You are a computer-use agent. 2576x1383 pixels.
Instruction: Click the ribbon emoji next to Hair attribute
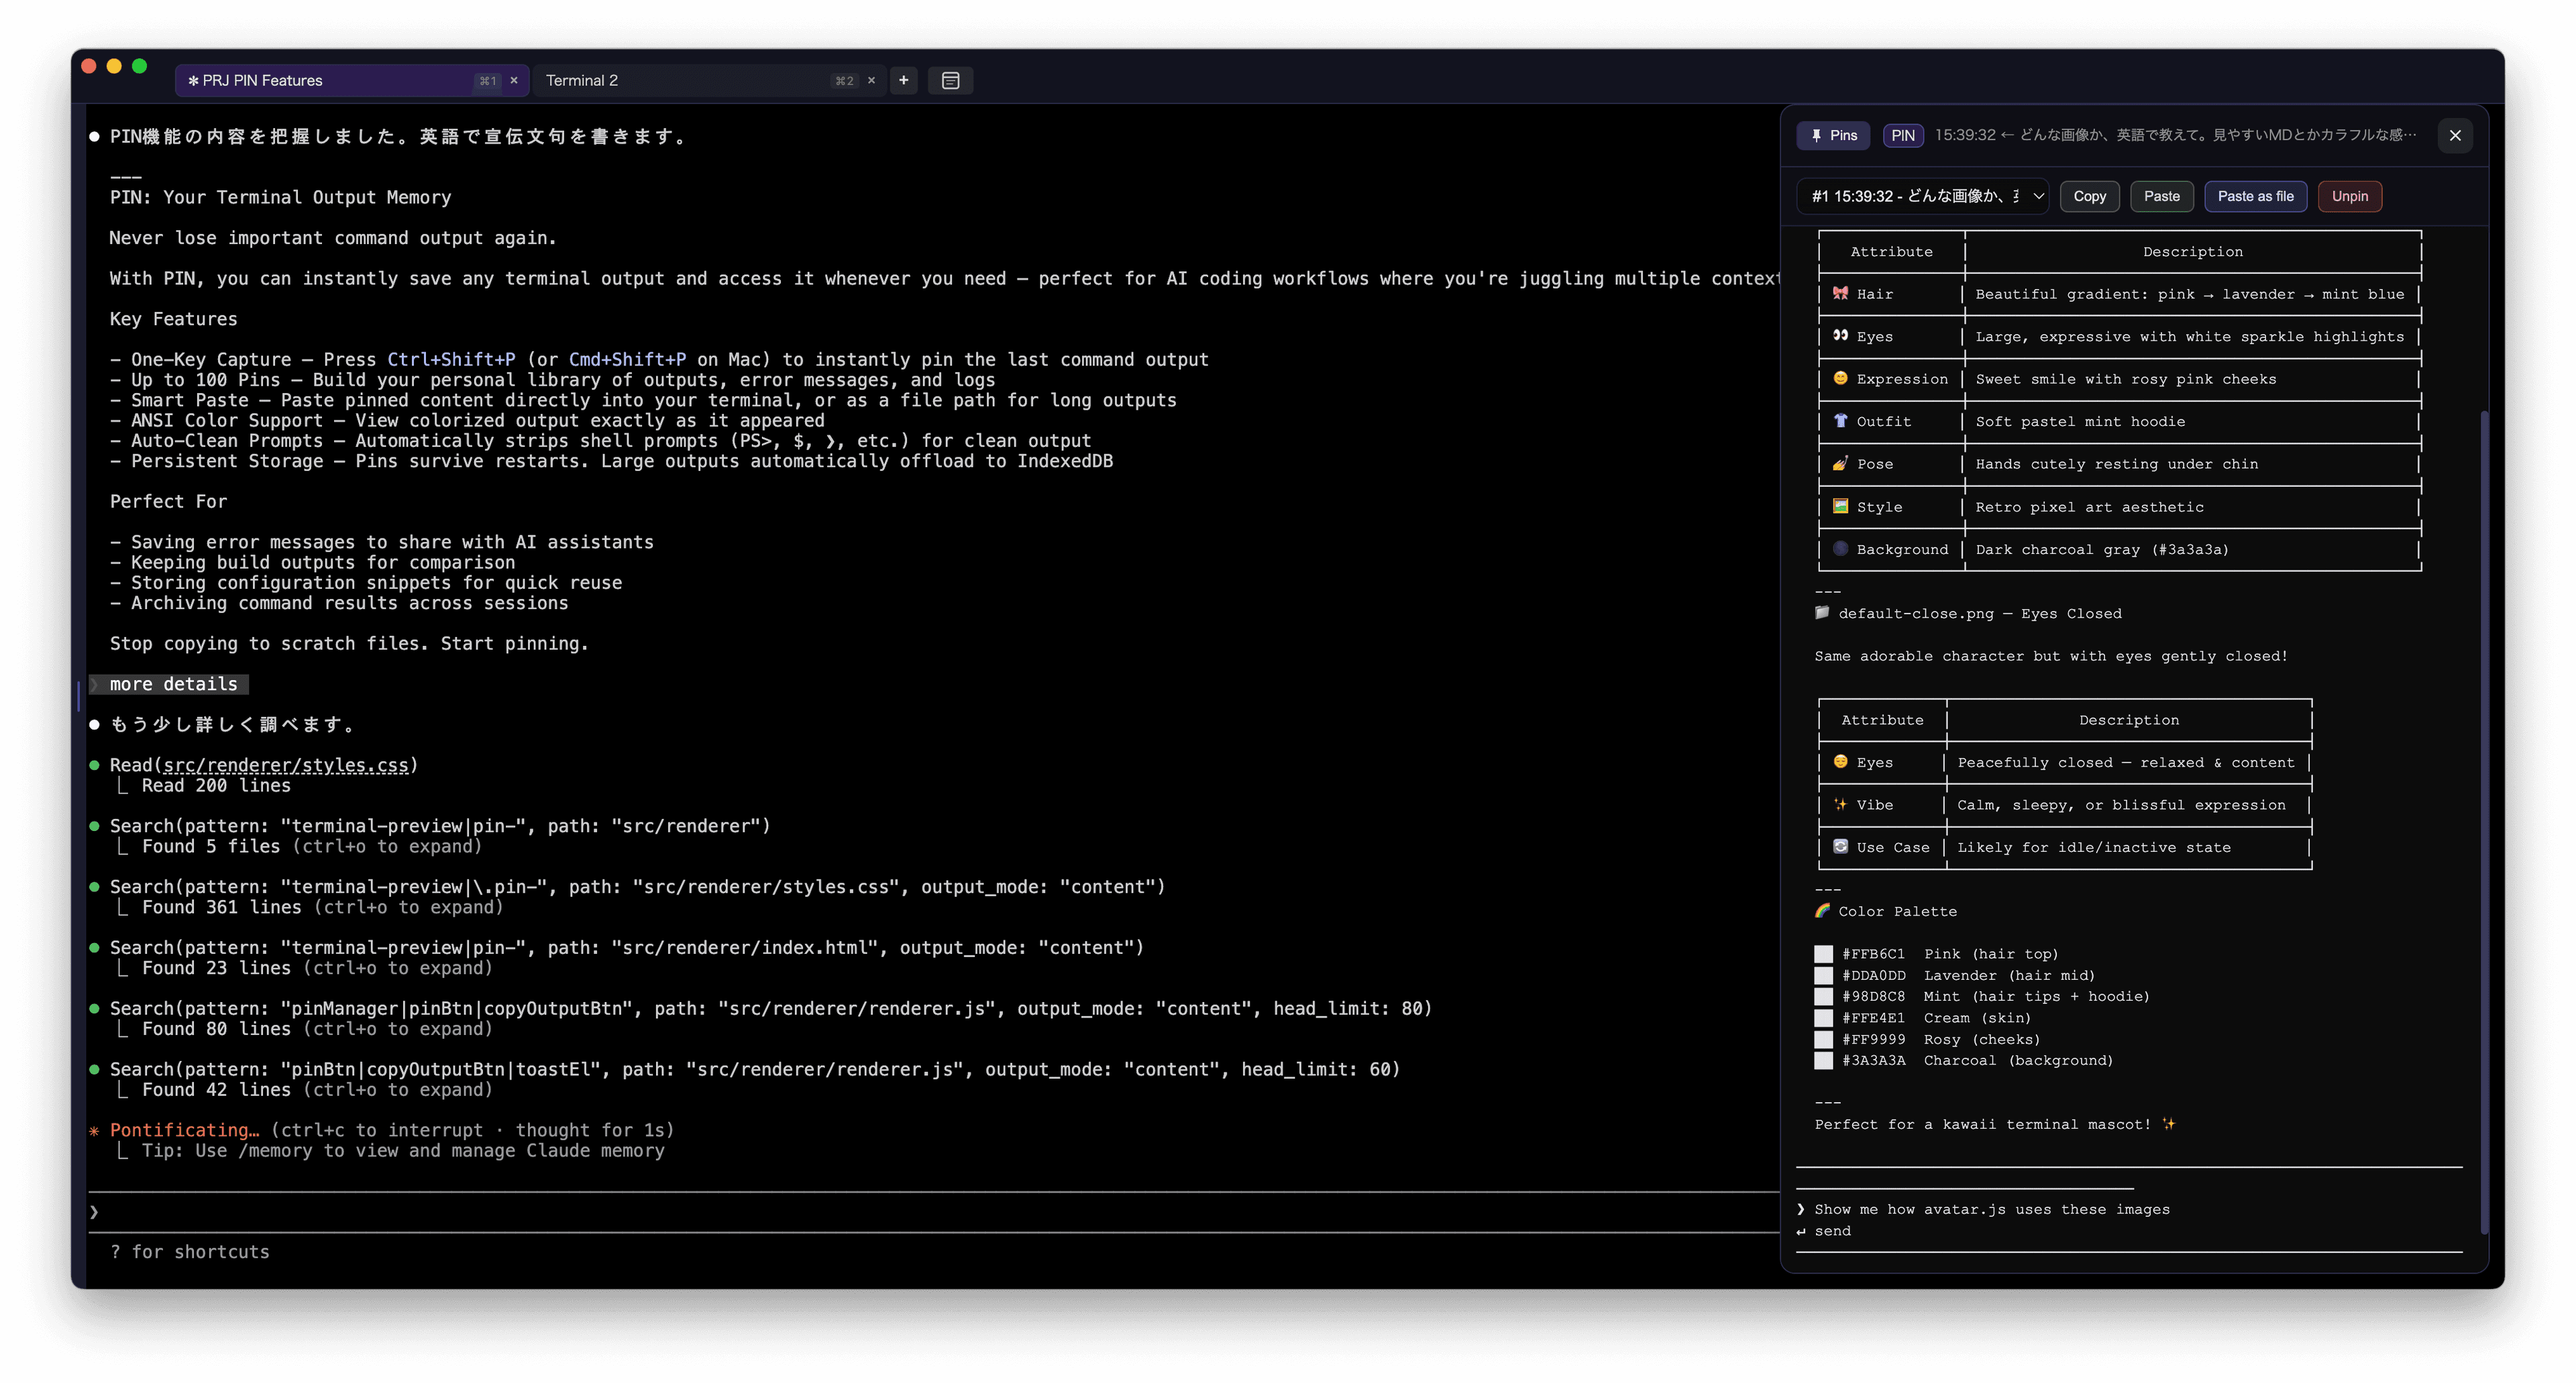(1840, 294)
